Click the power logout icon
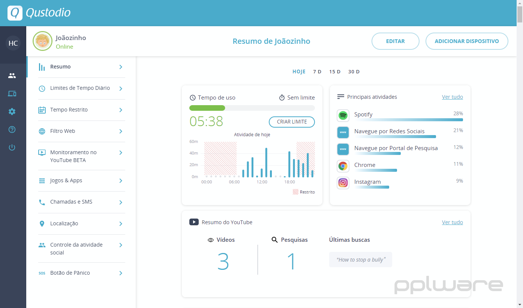The image size is (523, 308). pyautogui.click(x=12, y=147)
